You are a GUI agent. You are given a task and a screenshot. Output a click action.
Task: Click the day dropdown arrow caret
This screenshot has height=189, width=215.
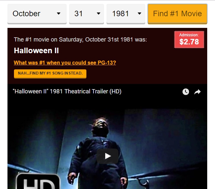[x=98, y=14]
